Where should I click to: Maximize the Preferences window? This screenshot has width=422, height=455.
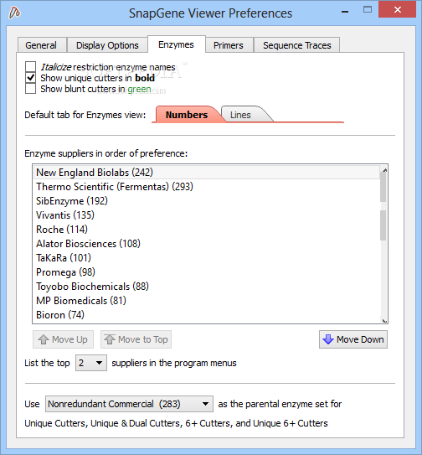pos(368,10)
